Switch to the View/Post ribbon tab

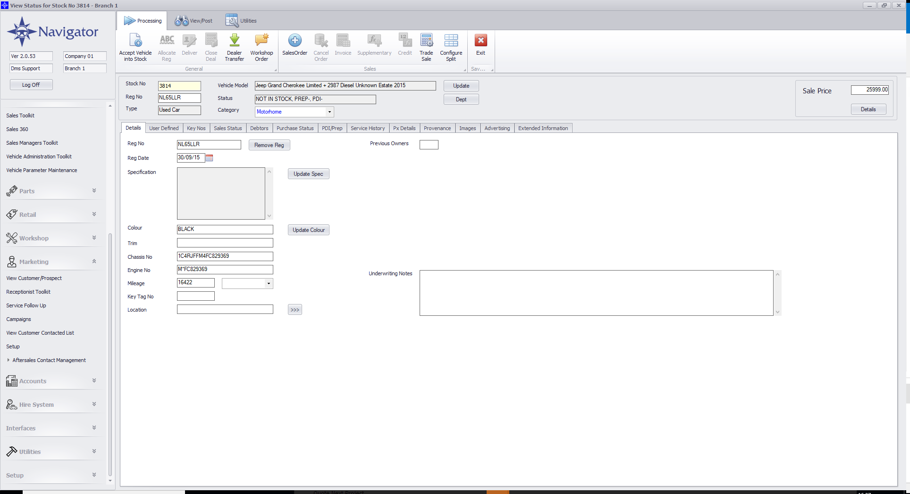[x=194, y=21]
